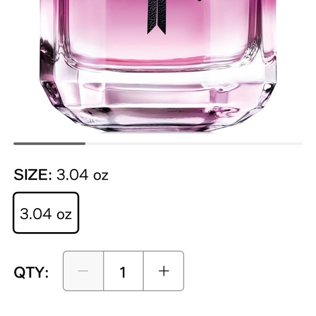Tap the pink liquid area of the bottle
This screenshot has height=316, width=316.
click(x=158, y=30)
